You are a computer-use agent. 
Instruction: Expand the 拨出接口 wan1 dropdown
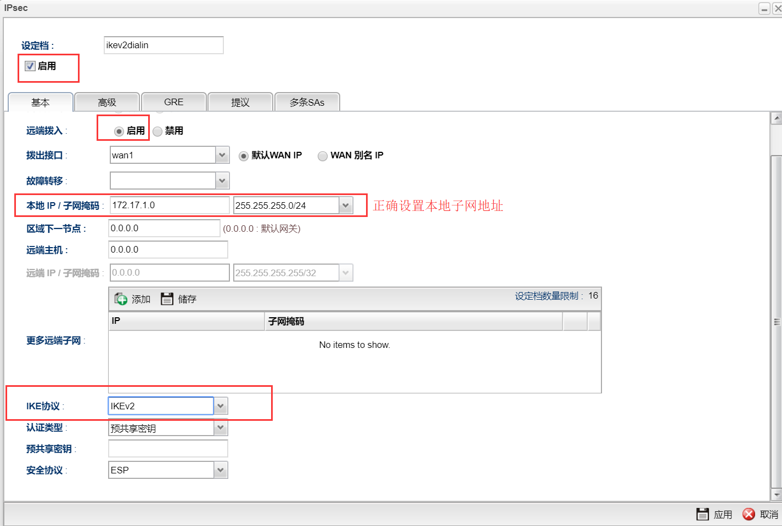222,155
